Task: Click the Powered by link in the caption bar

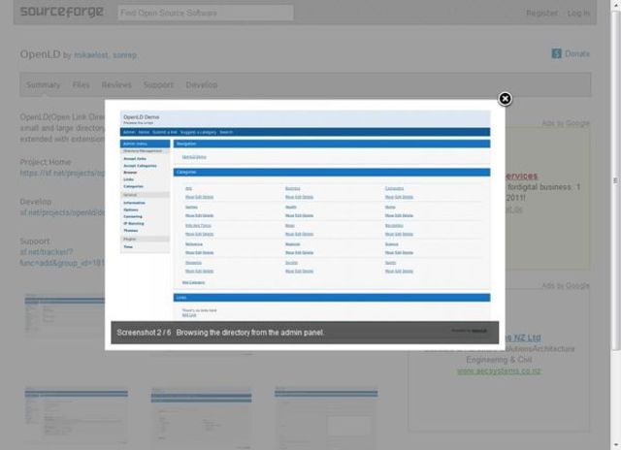Action: 469,331
